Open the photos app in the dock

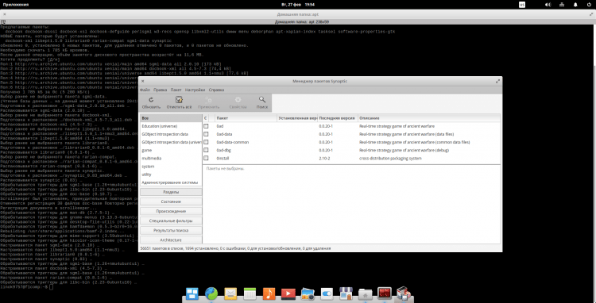click(x=308, y=294)
